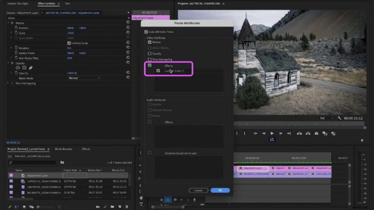Select the Hand tool in the toolbar
The width and height of the screenshot is (374, 210).
(141, 197)
